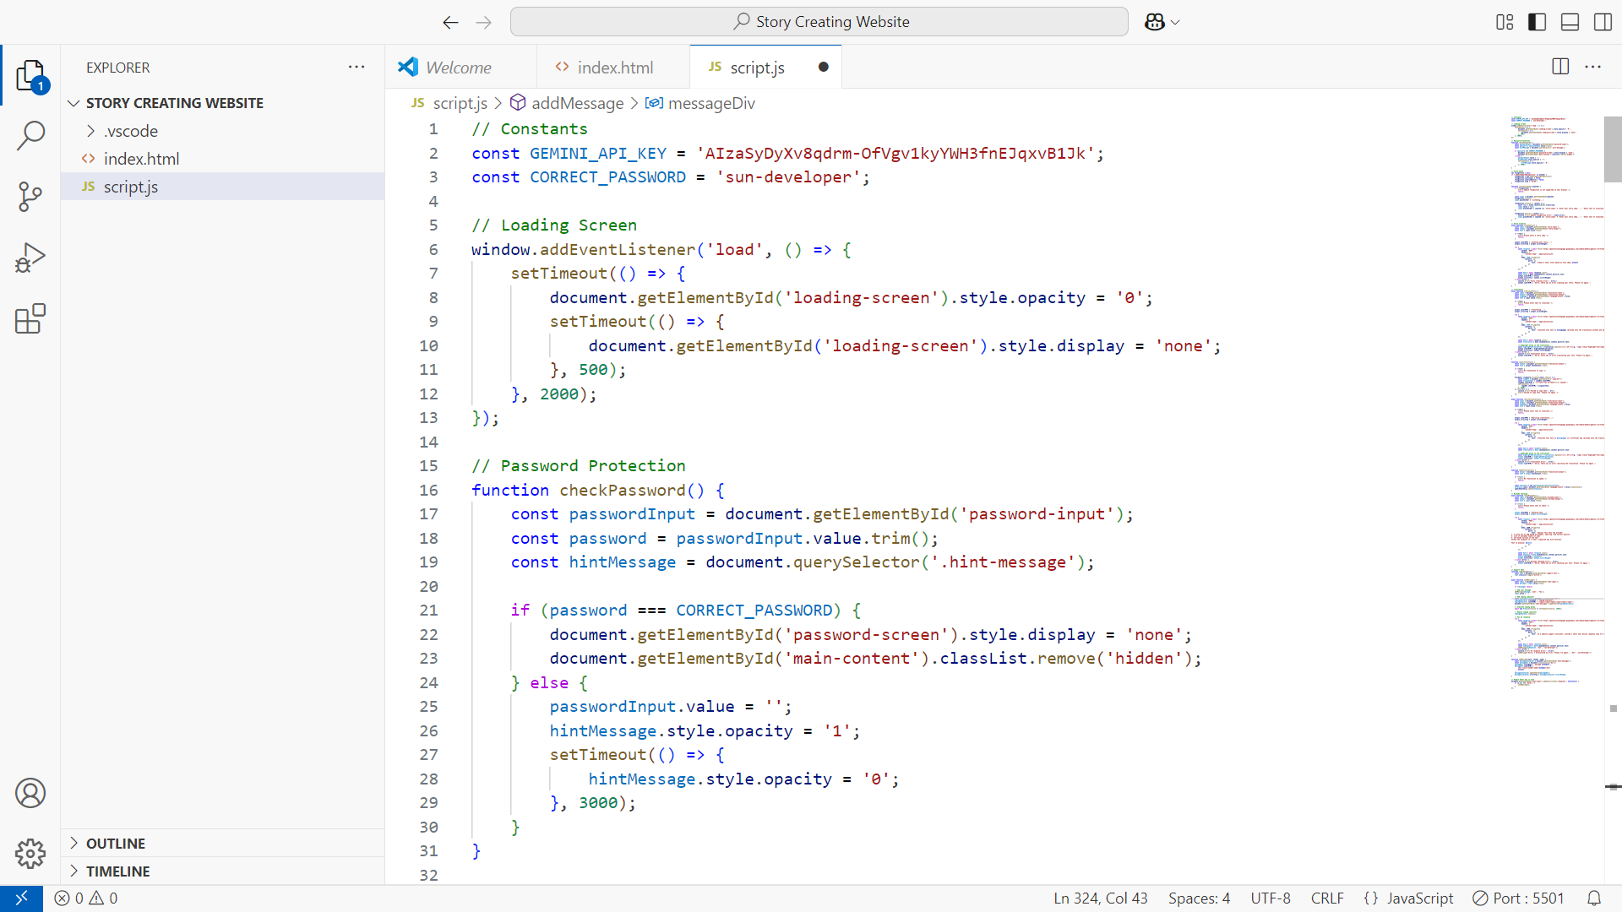
Task: Click Port : 5501 in the status bar
Action: point(1518,898)
